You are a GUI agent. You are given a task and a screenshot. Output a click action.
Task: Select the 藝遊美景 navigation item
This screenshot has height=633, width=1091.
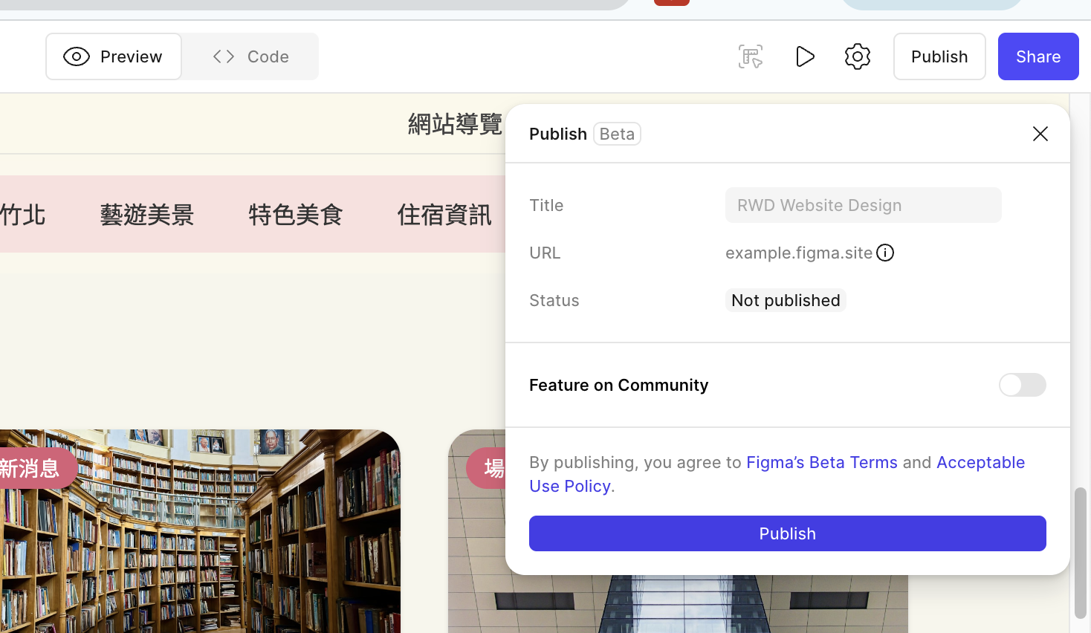147,215
